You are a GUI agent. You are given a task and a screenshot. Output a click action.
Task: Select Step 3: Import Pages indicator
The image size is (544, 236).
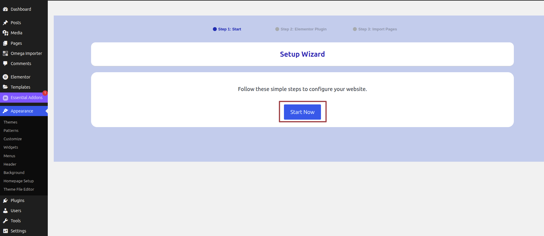point(375,29)
